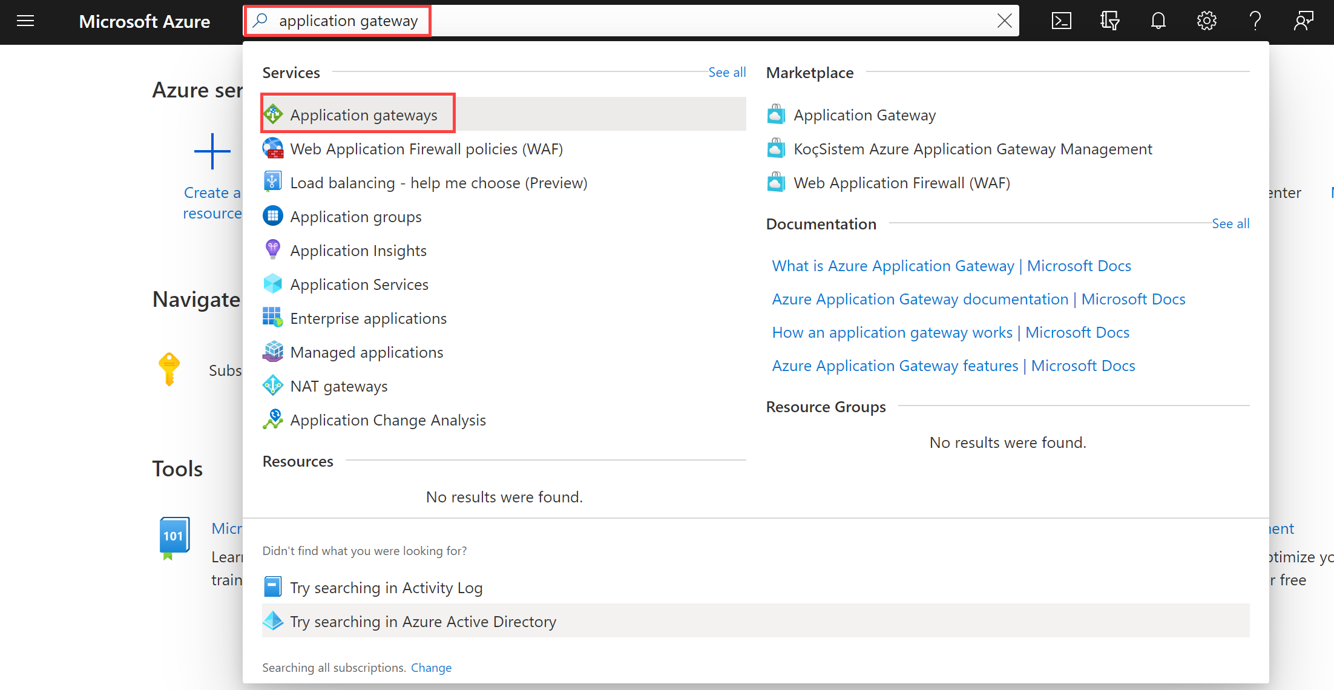
Task: Open Azure Application Gateway features documentation
Action: coord(953,365)
